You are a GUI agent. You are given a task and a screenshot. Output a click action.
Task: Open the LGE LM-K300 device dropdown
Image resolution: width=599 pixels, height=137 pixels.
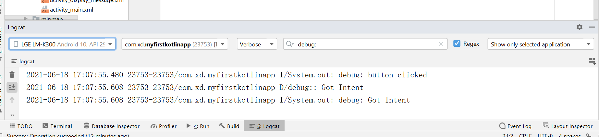(62, 44)
